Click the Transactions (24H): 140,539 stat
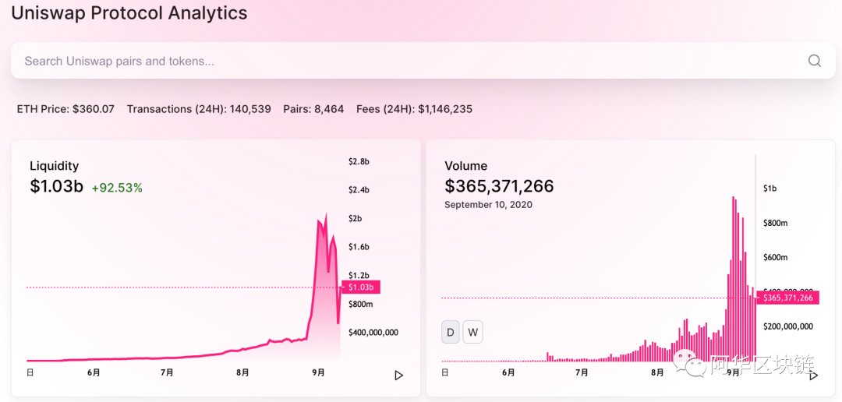 click(x=199, y=110)
